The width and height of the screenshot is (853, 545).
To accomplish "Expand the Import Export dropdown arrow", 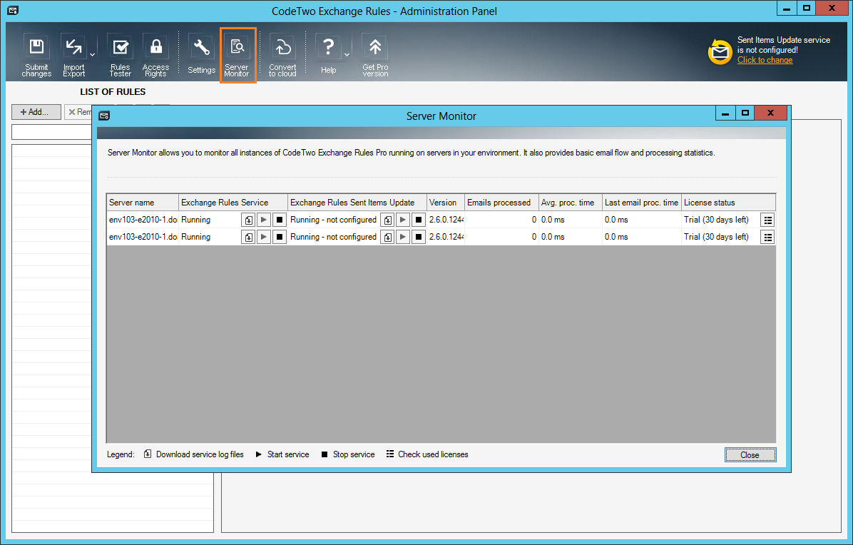I will pyautogui.click(x=93, y=54).
